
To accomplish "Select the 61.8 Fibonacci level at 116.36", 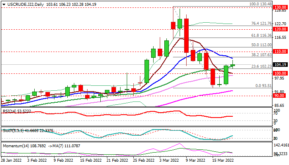I will (262, 36).
